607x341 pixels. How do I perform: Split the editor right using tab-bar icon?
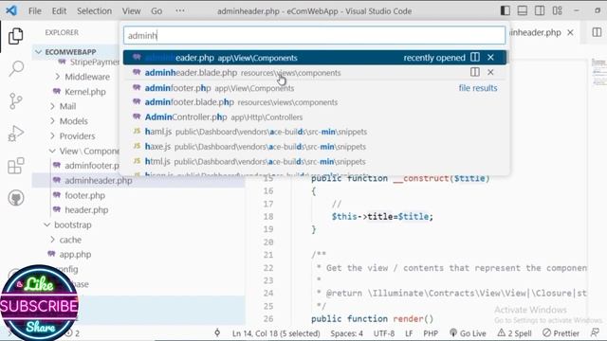597,32
